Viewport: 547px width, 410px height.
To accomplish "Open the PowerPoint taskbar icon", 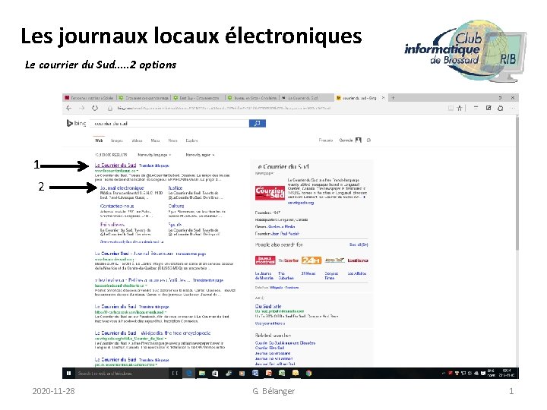I will (268, 373).
